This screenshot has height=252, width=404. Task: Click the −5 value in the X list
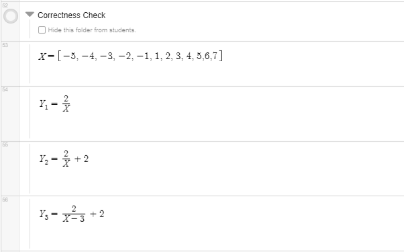pos(69,56)
